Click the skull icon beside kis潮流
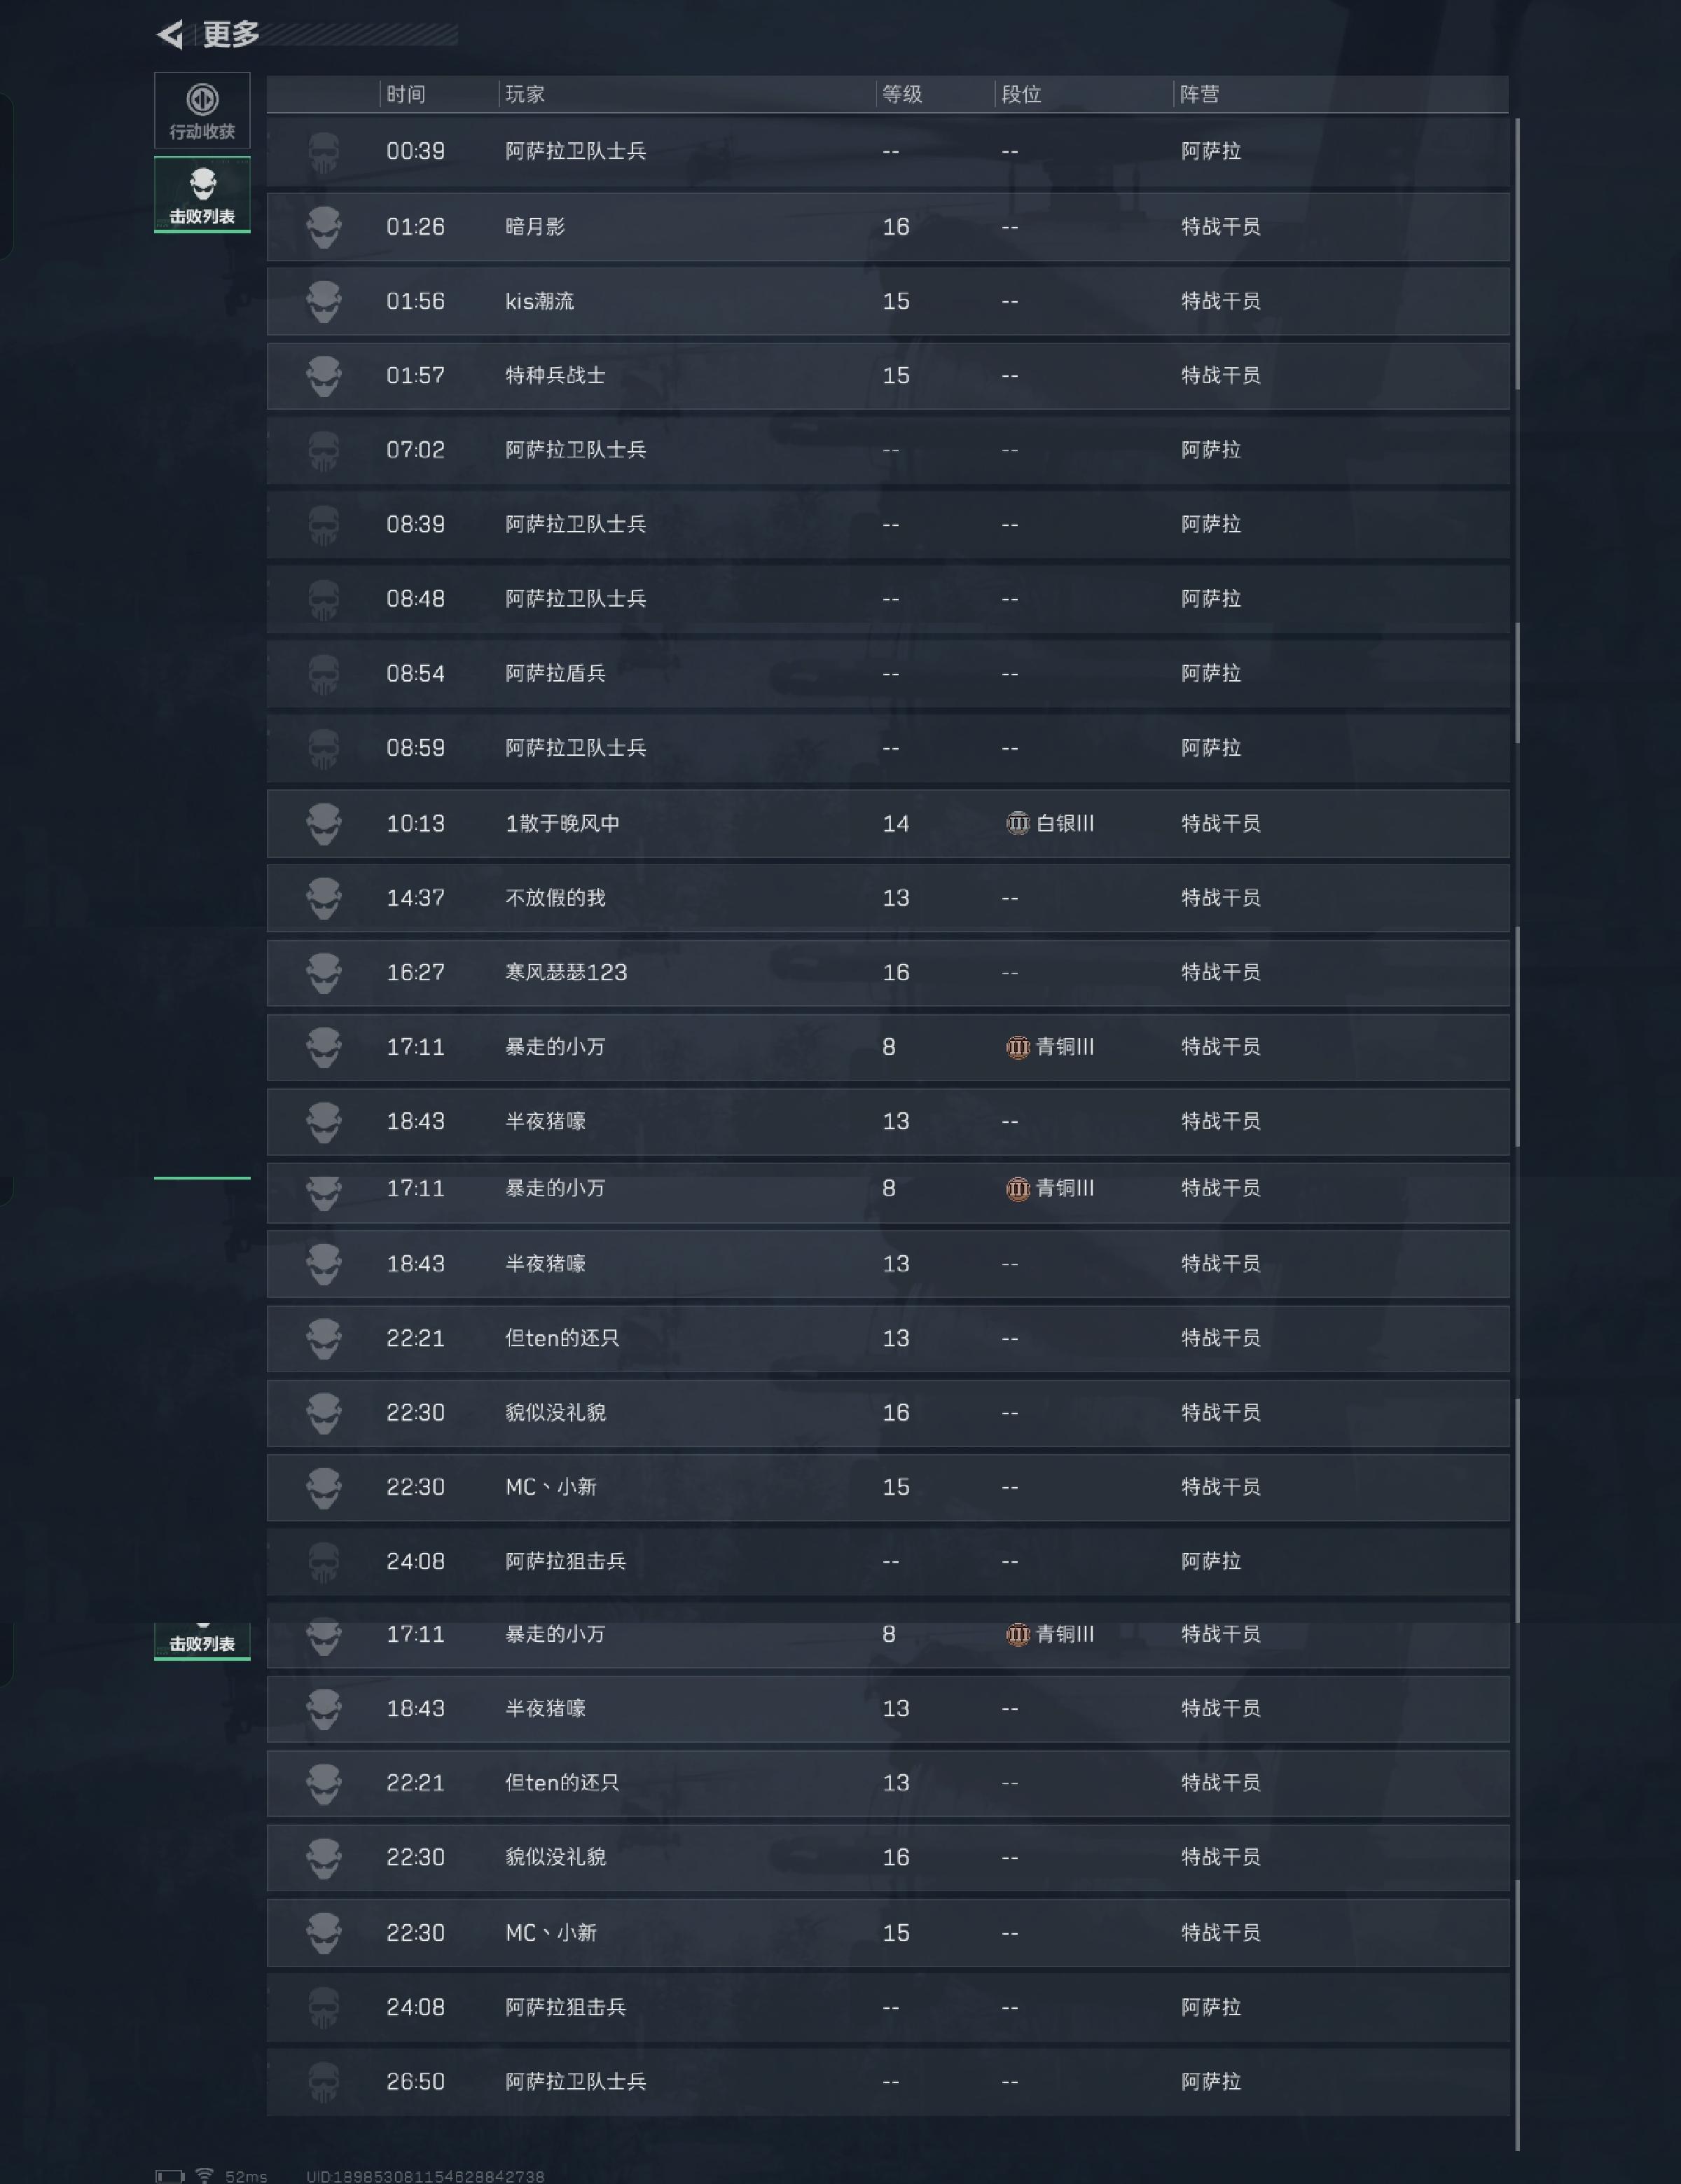This screenshot has width=1681, height=2184. tap(323, 301)
